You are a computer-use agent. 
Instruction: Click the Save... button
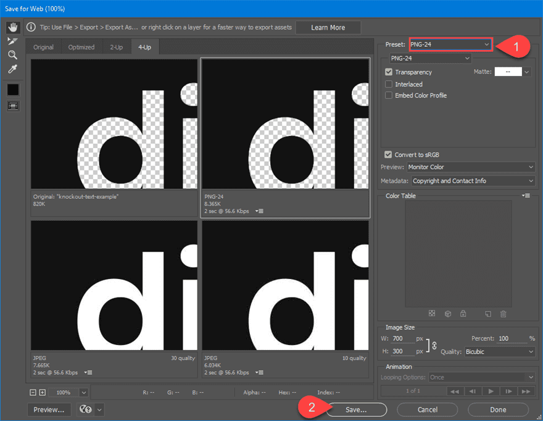(356, 409)
